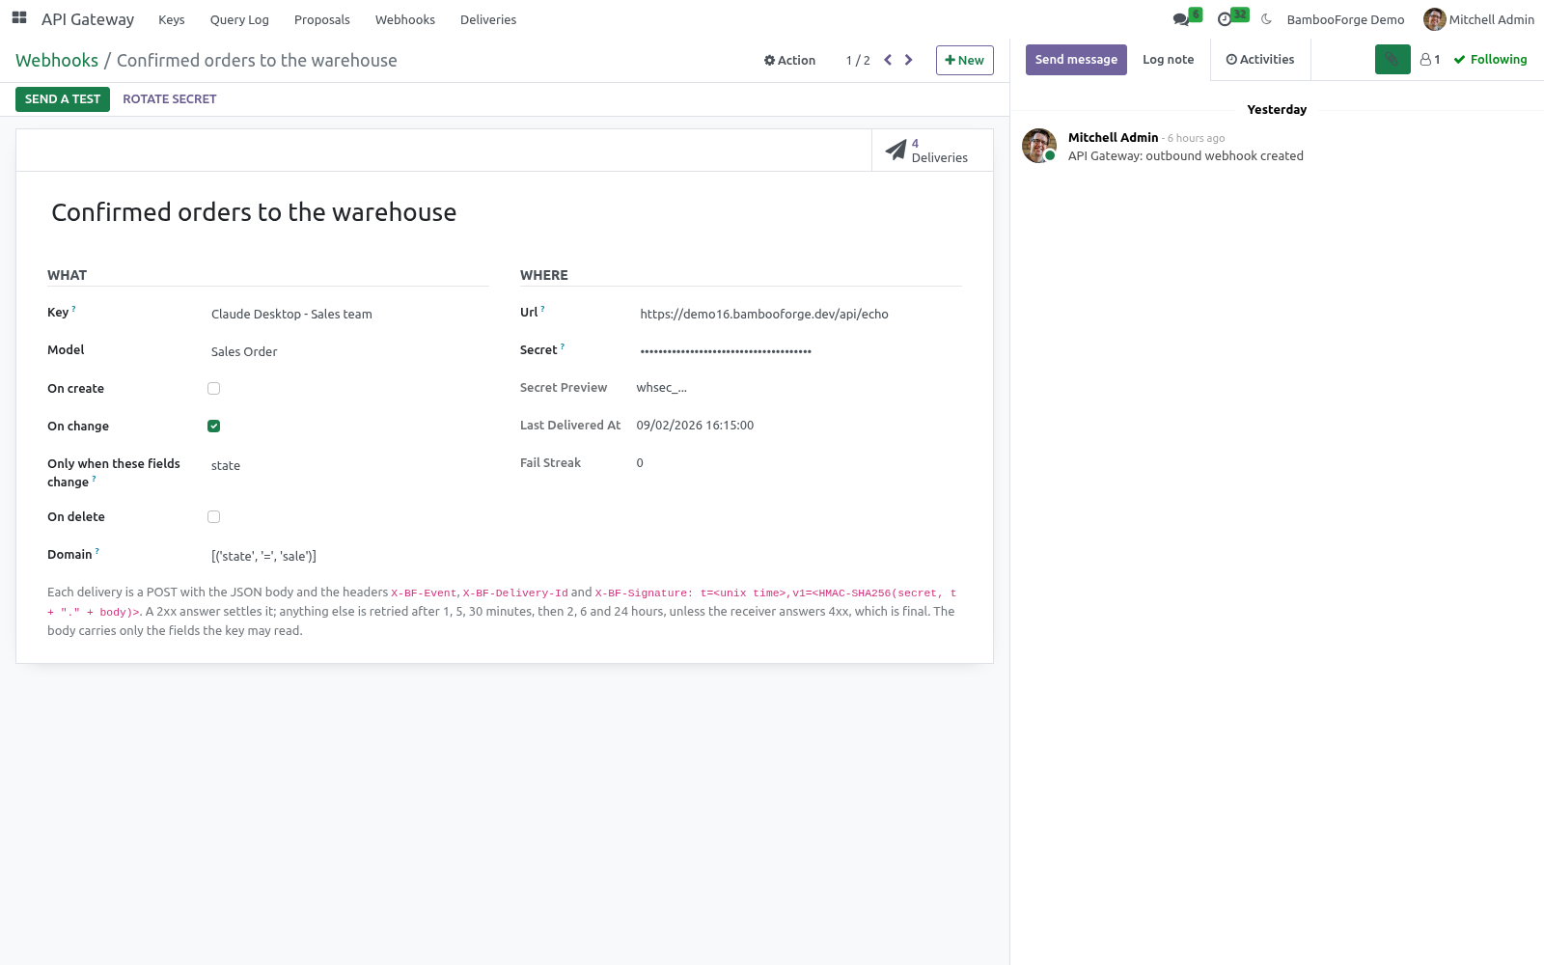
Task: Show help tooltip next to Secret
Action: pyautogui.click(x=563, y=346)
